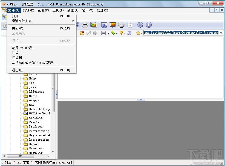The height and width of the screenshot is (166, 225).
Task: Open the view mode dropdown arrow
Action: pyautogui.click(x=108, y=33)
